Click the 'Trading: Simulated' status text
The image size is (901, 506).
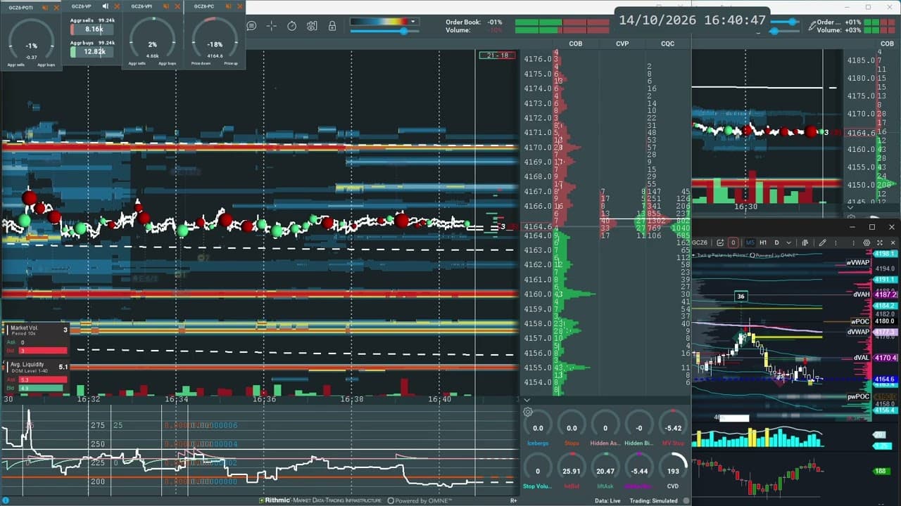pos(653,500)
